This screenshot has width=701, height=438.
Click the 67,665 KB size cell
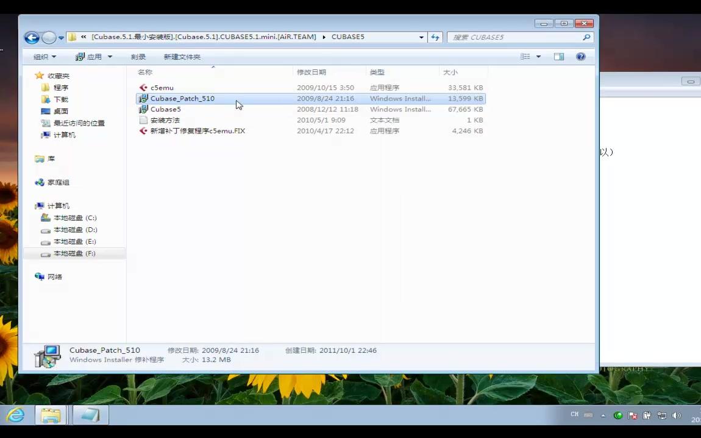pyautogui.click(x=465, y=109)
